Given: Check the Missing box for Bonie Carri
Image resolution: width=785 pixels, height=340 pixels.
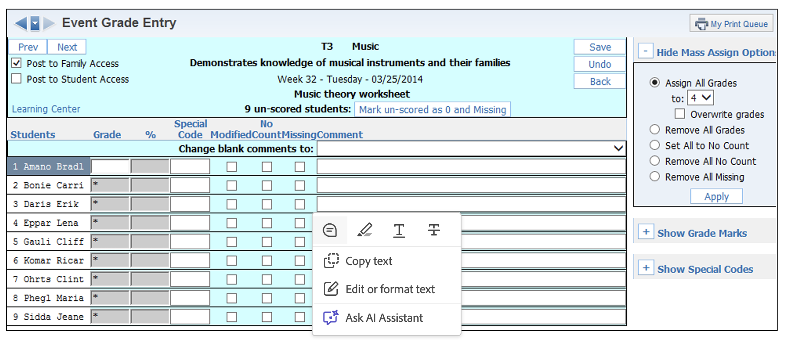Looking at the screenshot, I should pyautogui.click(x=300, y=186).
